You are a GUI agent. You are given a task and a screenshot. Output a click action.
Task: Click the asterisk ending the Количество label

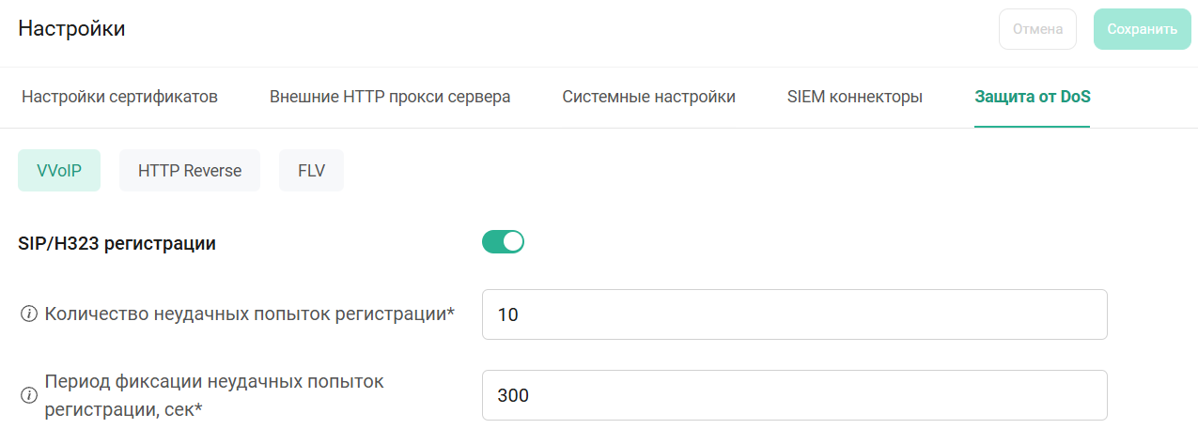451,313
